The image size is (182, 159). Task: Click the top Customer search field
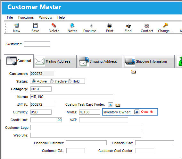tap(37, 44)
